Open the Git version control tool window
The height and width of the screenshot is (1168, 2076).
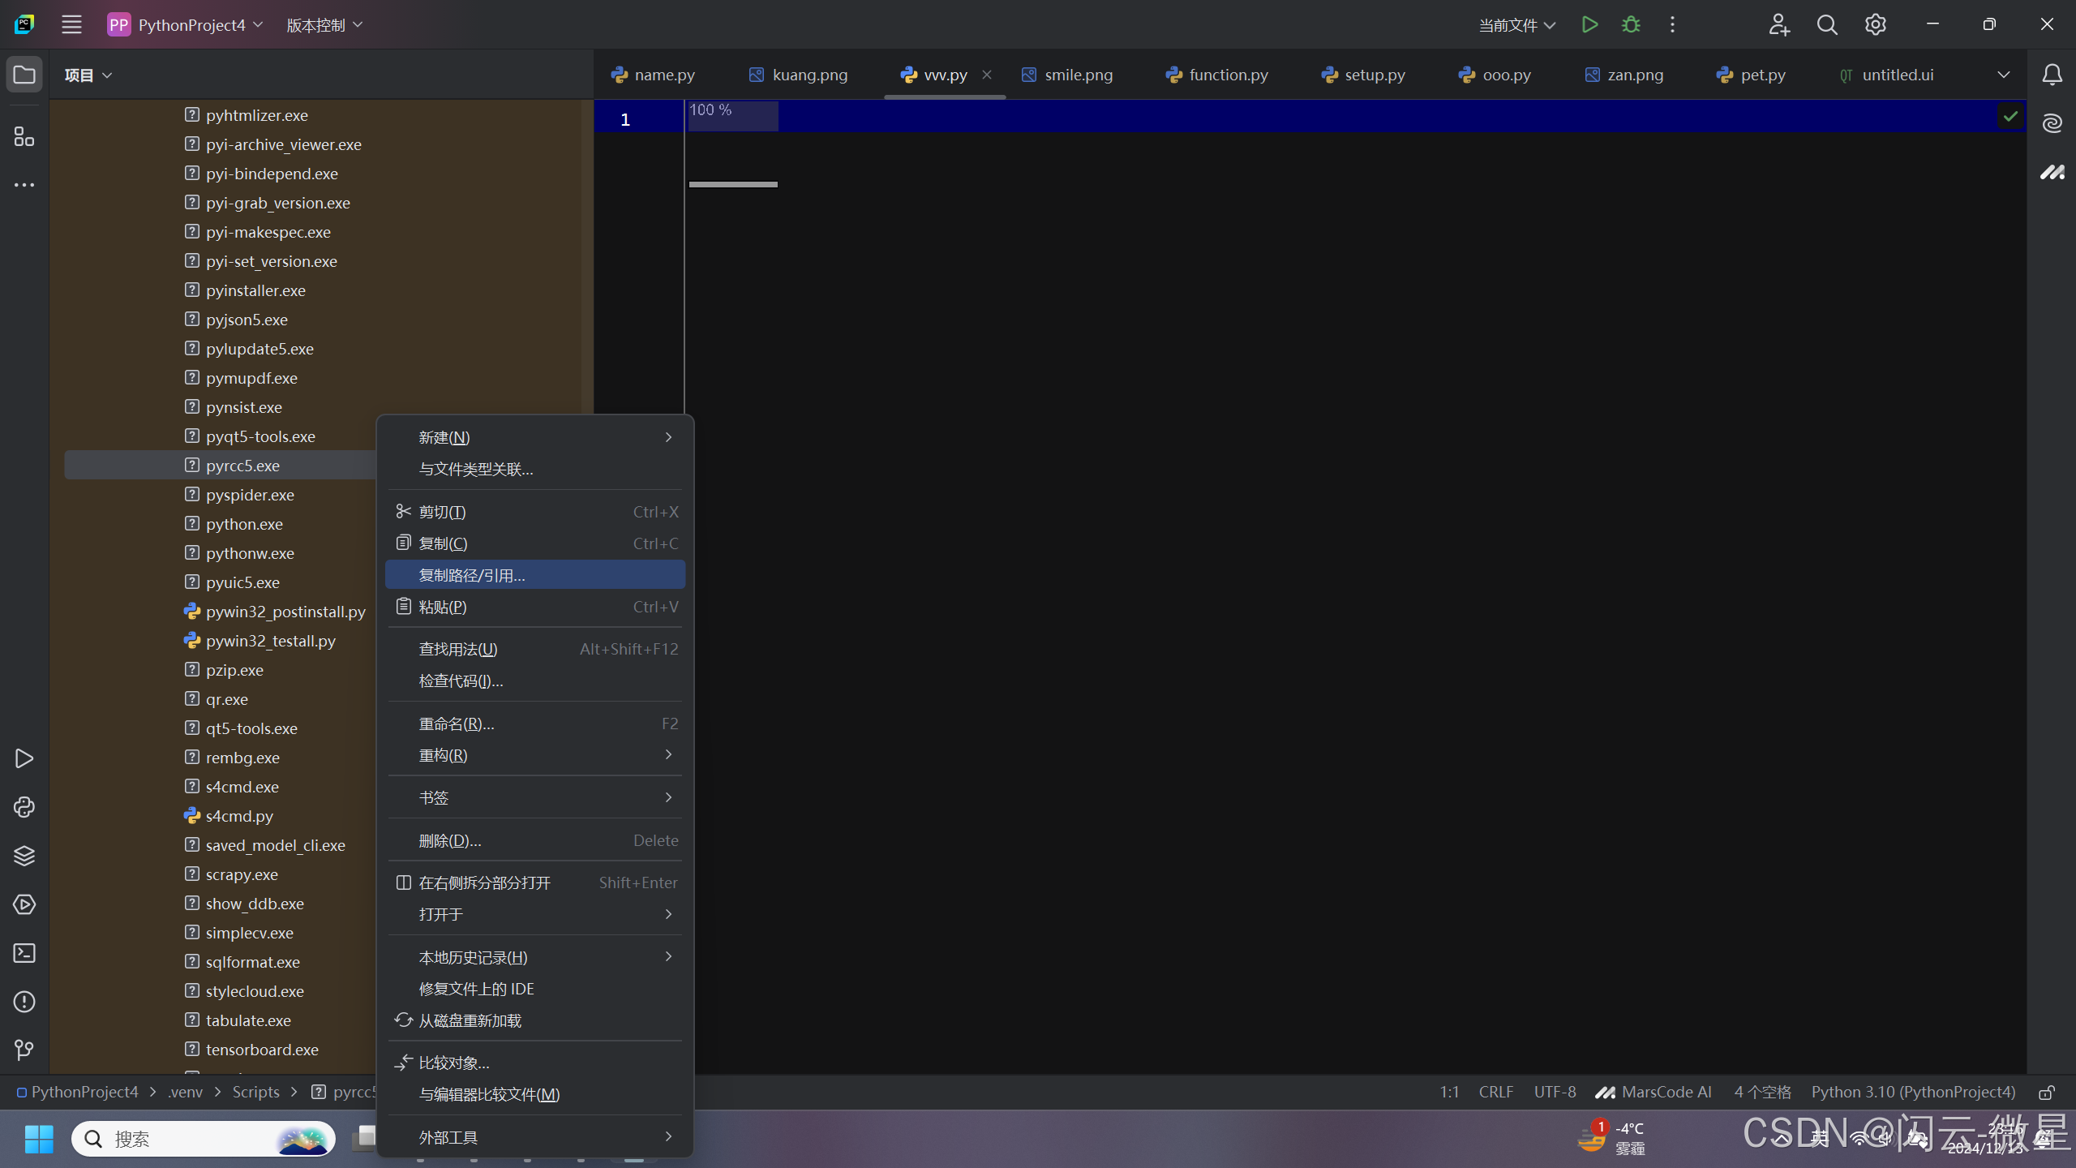(24, 1050)
